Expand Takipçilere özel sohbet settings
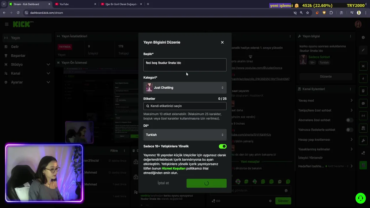The height and width of the screenshot is (208, 370). (325, 110)
